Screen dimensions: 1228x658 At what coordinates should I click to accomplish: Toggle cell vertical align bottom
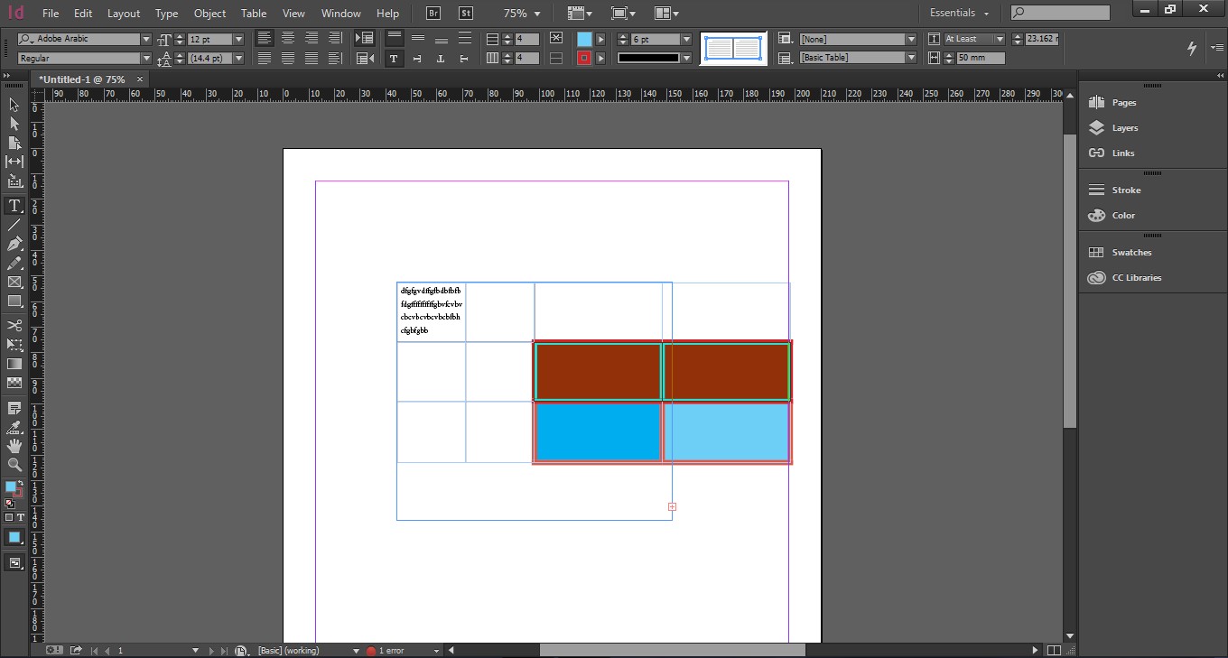442,39
